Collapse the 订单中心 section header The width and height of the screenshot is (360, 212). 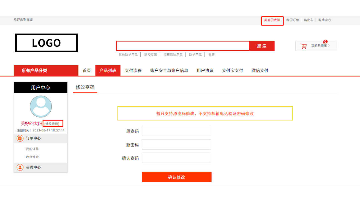point(41,138)
